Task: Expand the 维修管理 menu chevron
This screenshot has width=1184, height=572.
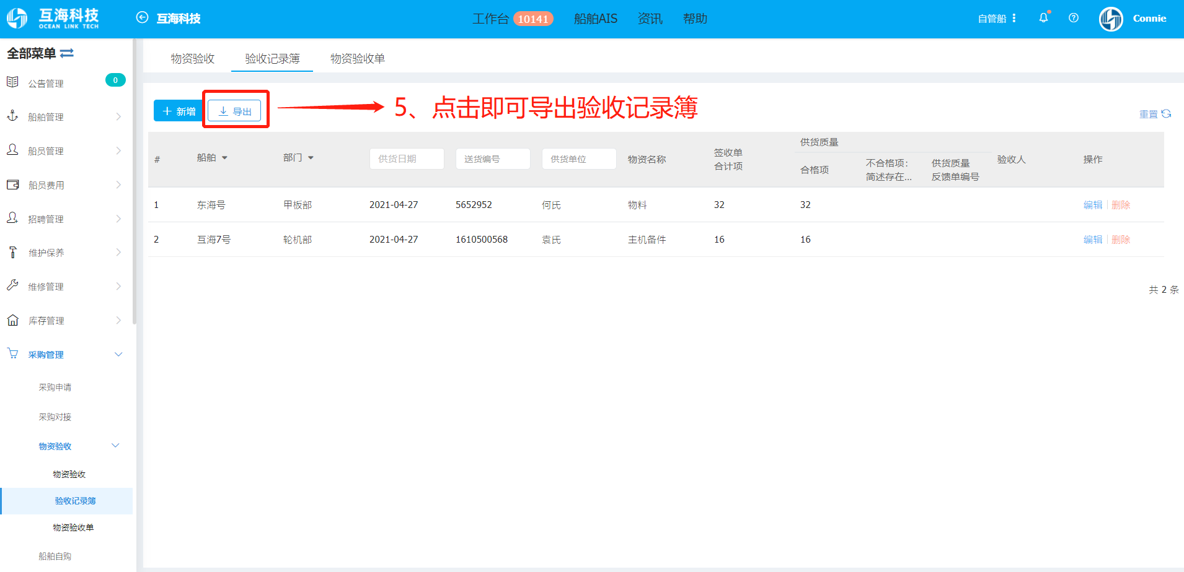Action: pyautogui.click(x=118, y=286)
